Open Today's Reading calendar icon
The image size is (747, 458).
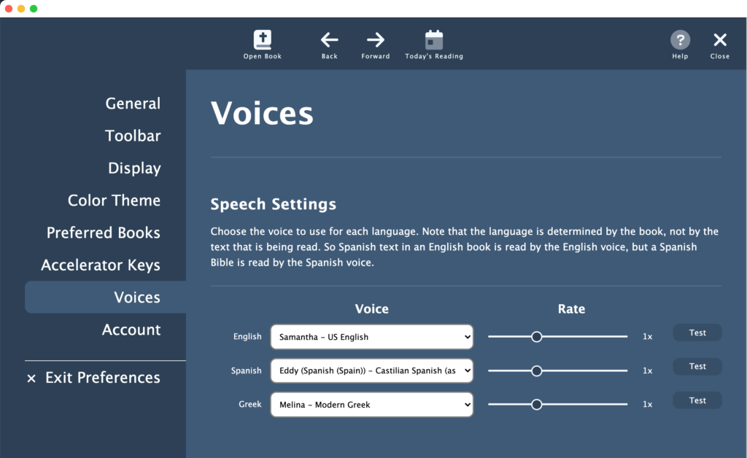point(433,40)
